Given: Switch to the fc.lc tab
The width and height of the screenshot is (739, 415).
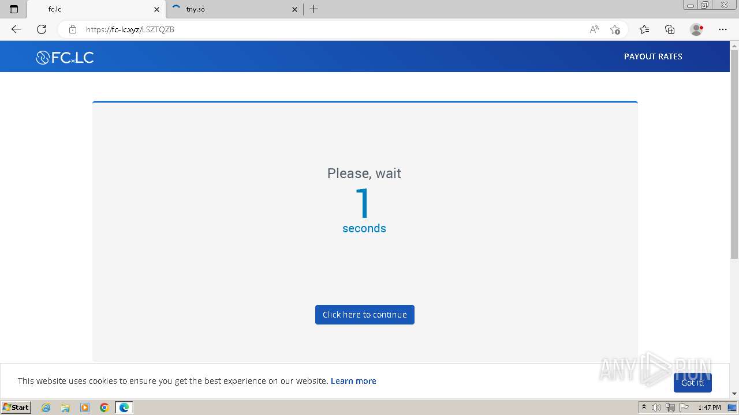Looking at the screenshot, I should 96,9.
